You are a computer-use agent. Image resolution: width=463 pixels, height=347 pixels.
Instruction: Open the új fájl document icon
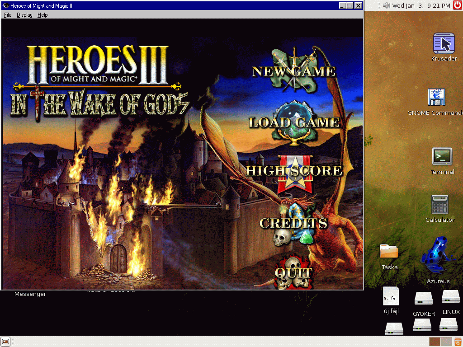click(391, 296)
